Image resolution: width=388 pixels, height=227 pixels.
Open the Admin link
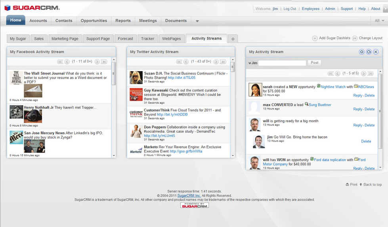(x=330, y=9)
